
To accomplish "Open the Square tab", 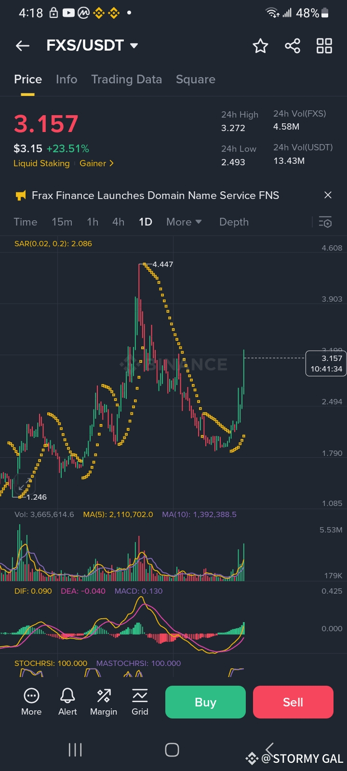I will coord(196,80).
